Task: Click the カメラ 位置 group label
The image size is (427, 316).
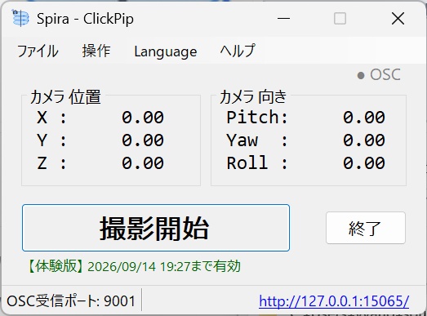Action: (x=65, y=96)
